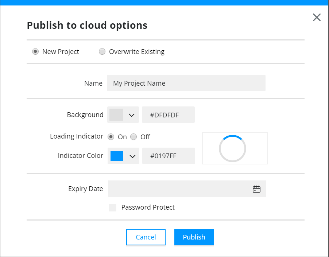Click the Publish button
The image size is (329, 257).
[194, 237]
